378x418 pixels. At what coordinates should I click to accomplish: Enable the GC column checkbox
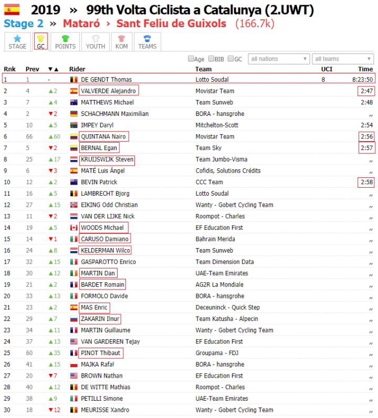(230, 59)
